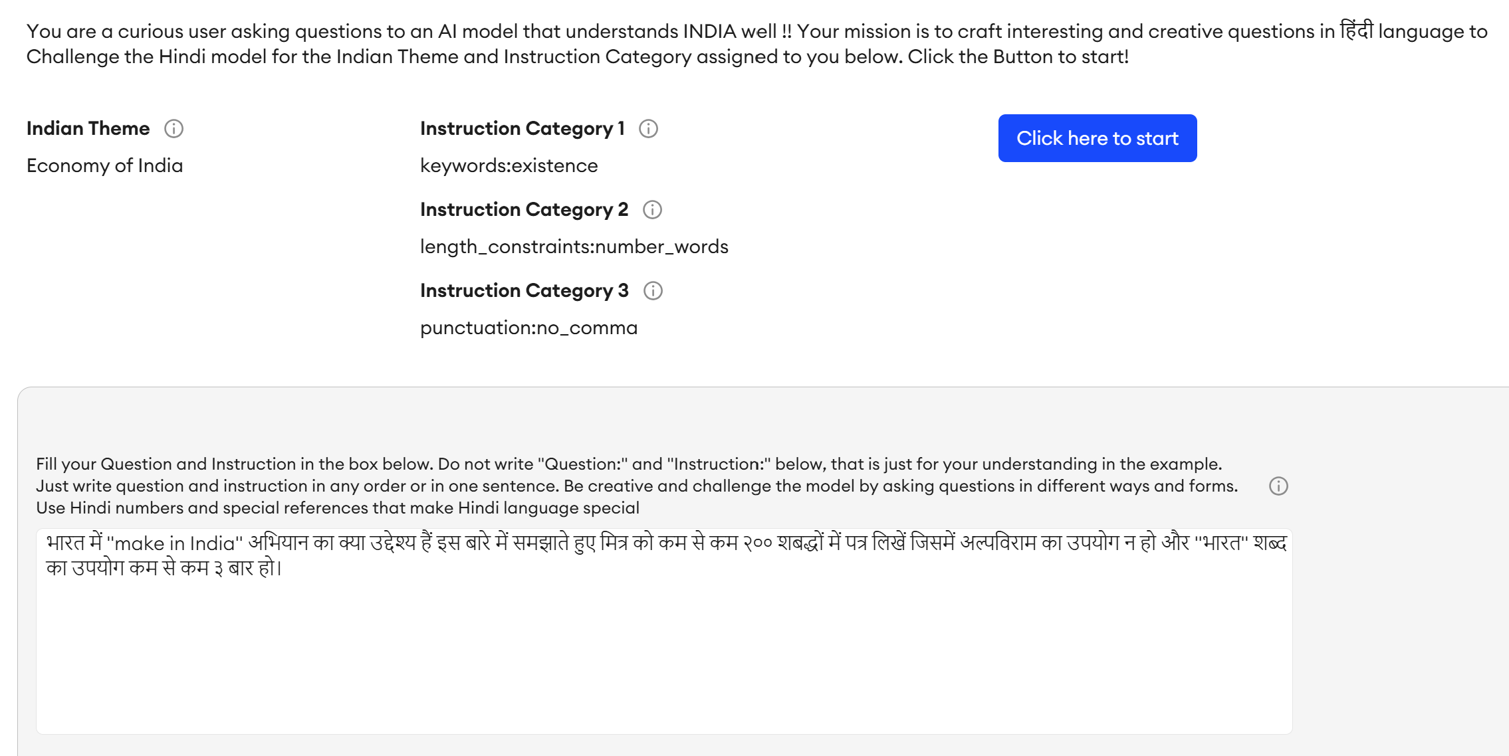Click the punctuation:no_comma category value
Viewport: 1509px width, 756px height.
(528, 328)
